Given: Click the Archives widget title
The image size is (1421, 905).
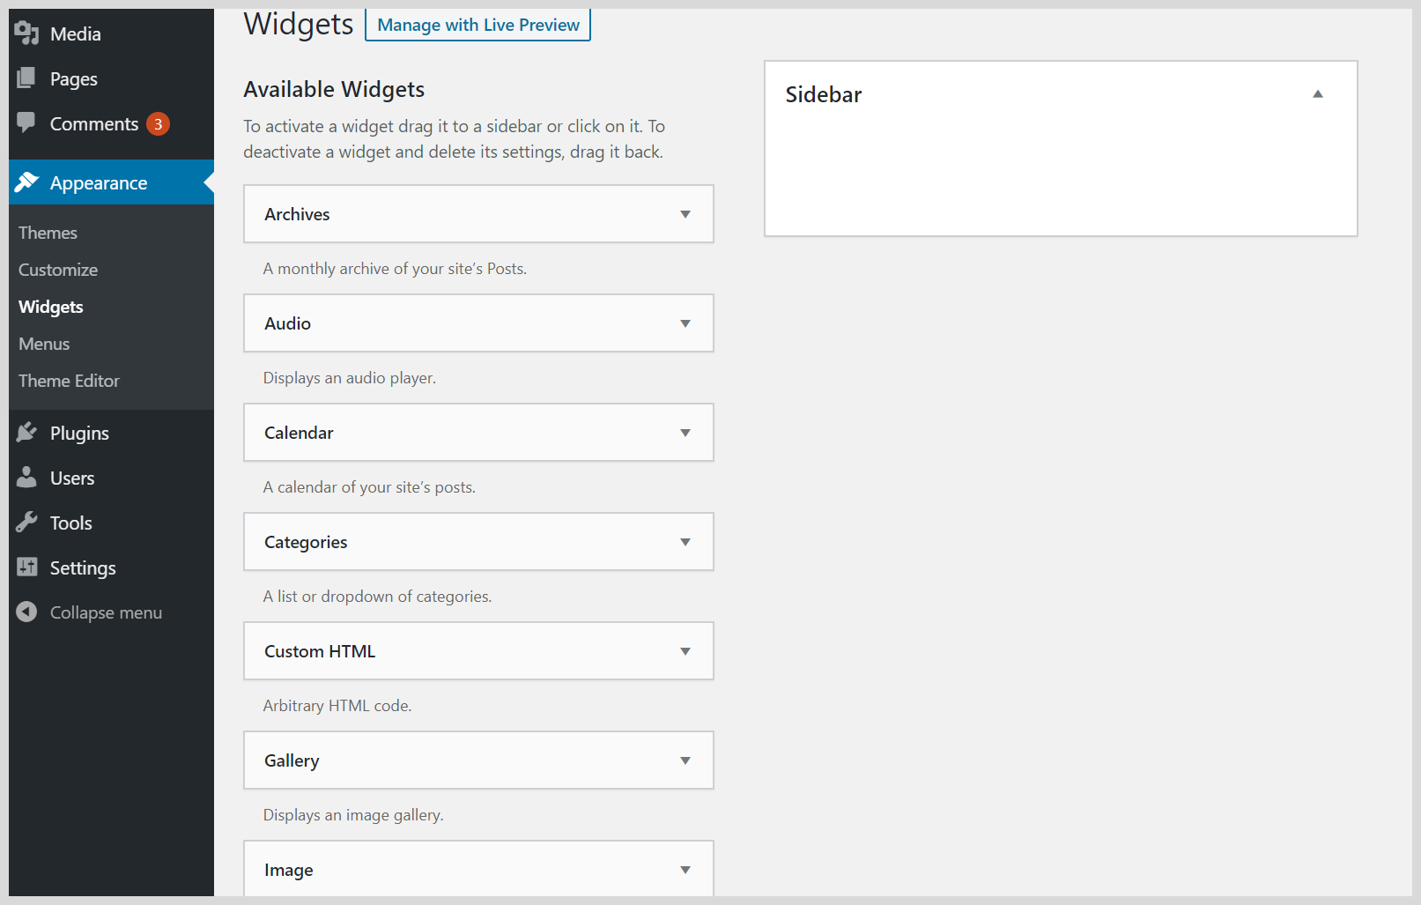Looking at the screenshot, I should pos(297,214).
